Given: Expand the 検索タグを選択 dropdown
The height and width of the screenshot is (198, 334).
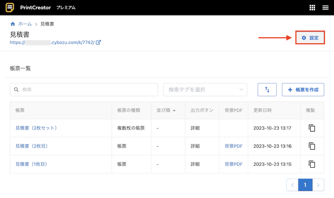Looking at the screenshot, I should [205, 90].
